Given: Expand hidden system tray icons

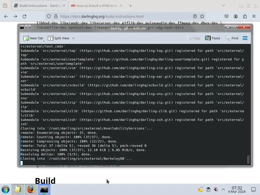Looking at the screenshot, I should pyautogui.click(x=223, y=189).
